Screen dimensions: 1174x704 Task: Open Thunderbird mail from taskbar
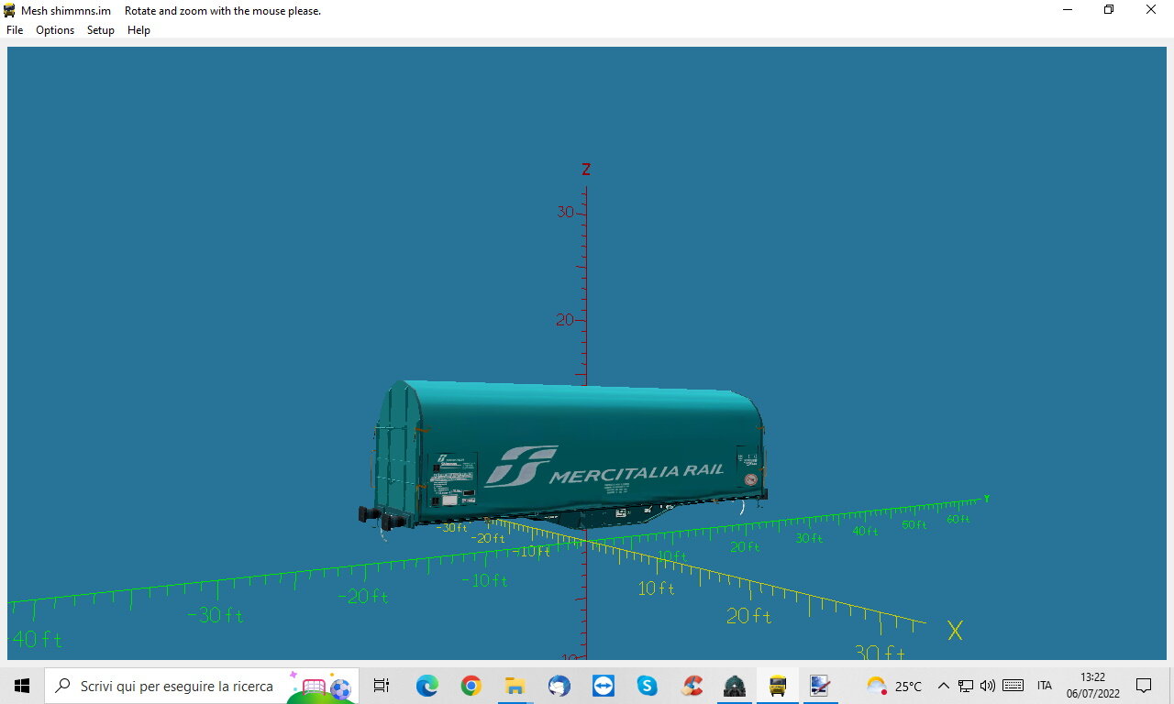click(x=559, y=686)
